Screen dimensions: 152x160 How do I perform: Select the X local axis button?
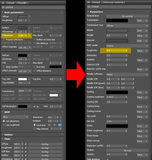tap(49, 125)
